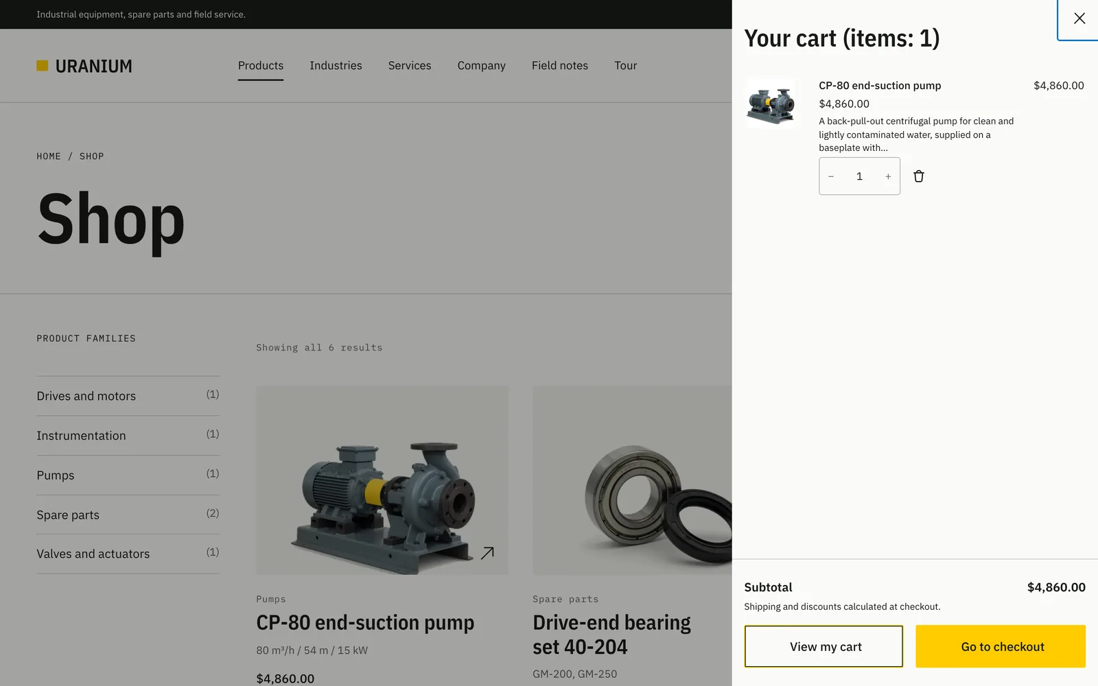Go to Home breadcrumb

point(49,156)
